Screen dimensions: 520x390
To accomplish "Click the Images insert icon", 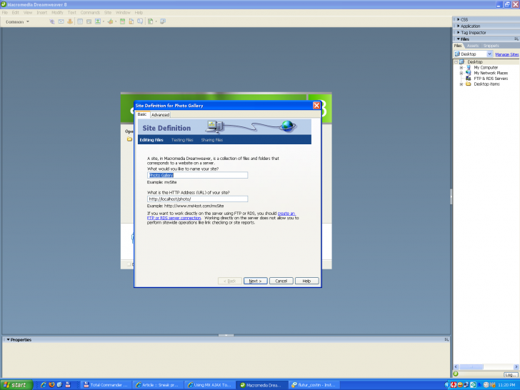I will pyautogui.click(x=98, y=21).
